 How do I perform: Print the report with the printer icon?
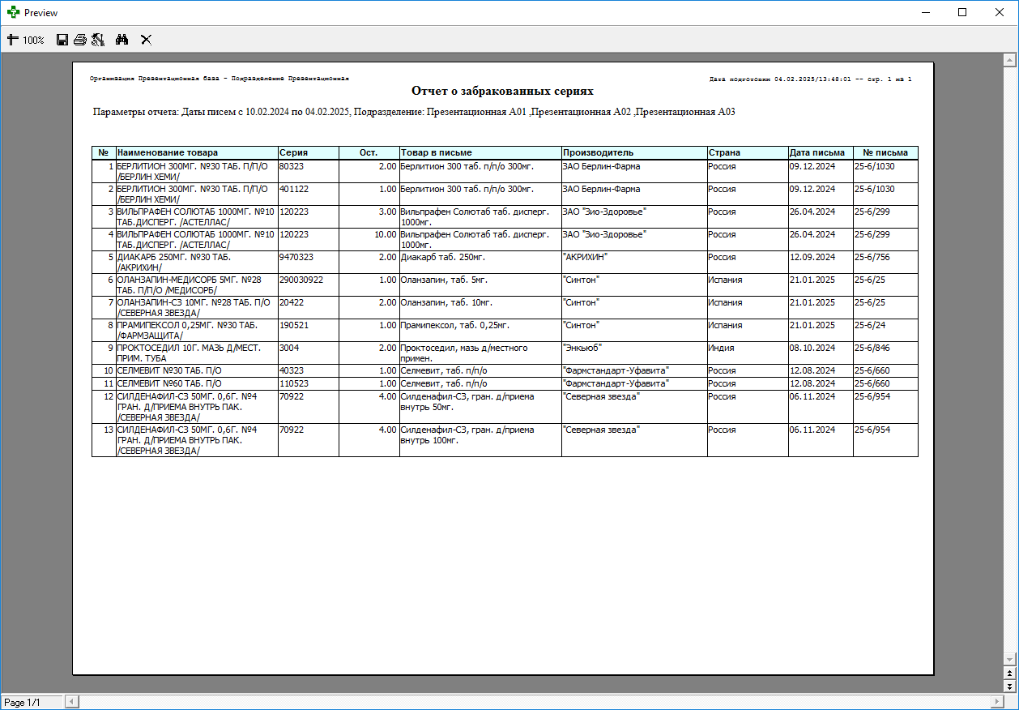tap(80, 40)
